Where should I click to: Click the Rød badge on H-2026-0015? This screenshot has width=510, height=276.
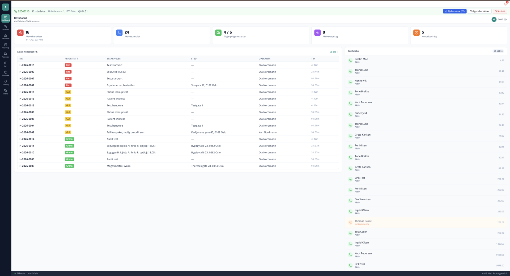point(68,65)
